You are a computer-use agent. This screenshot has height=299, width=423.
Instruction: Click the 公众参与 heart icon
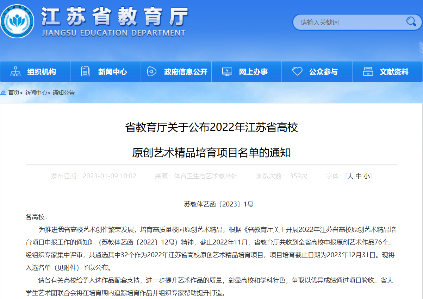pos(298,71)
